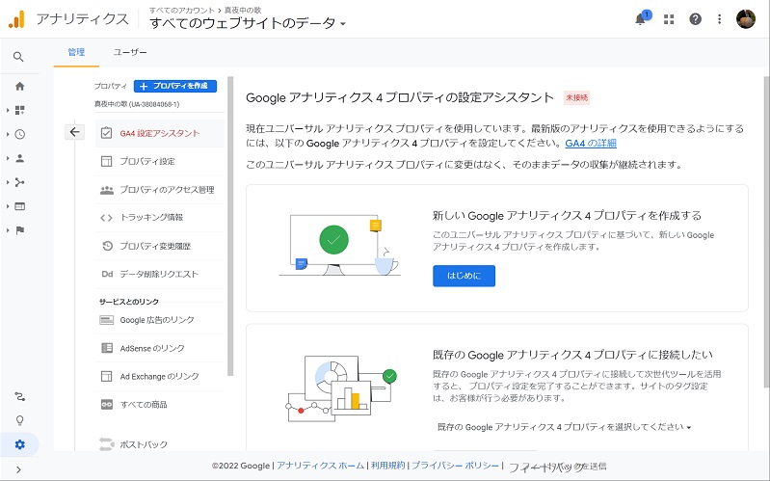Open the Admin gear icon
Screen dimensions: 770x481
coord(19,444)
